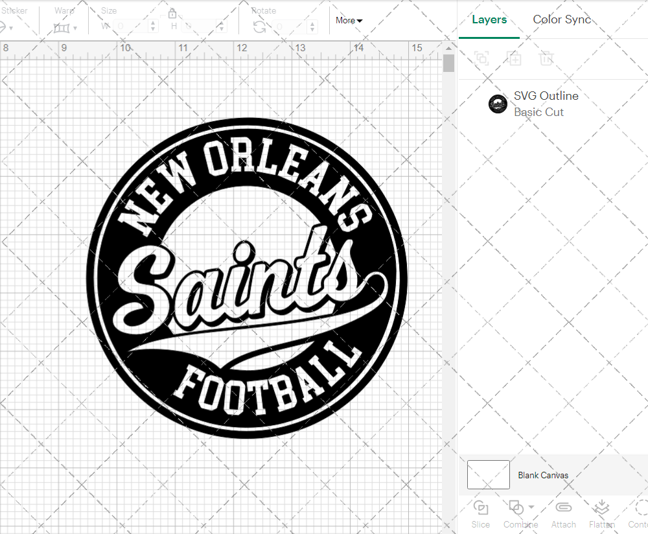Click the Attach tool icon
The height and width of the screenshot is (534, 648).
[x=563, y=507]
